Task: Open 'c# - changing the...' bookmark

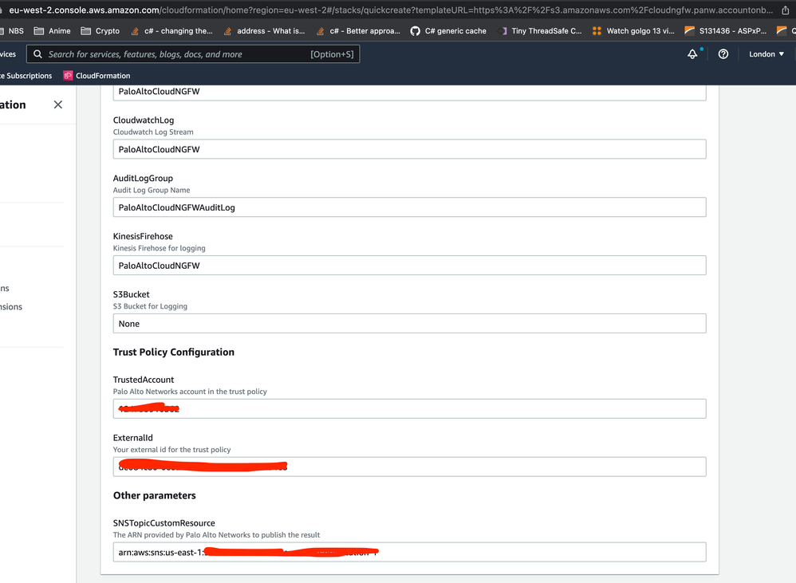Action: point(171,31)
